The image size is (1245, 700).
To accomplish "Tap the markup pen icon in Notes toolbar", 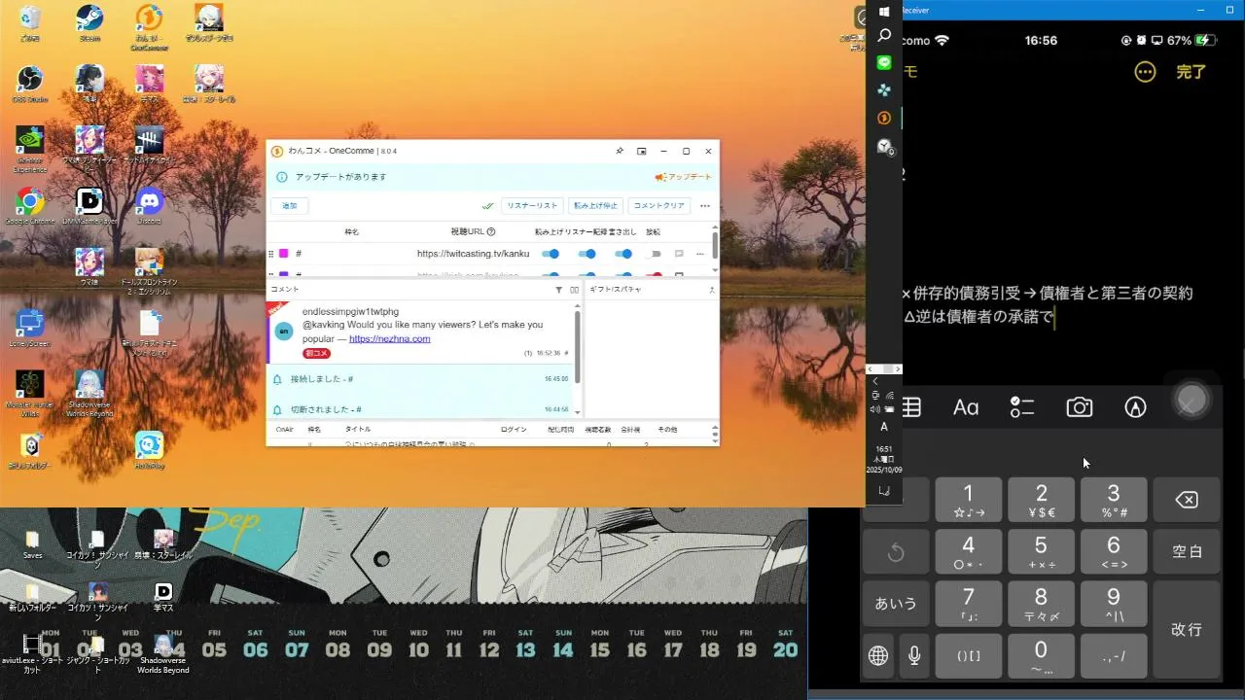I will tap(1135, 407).
